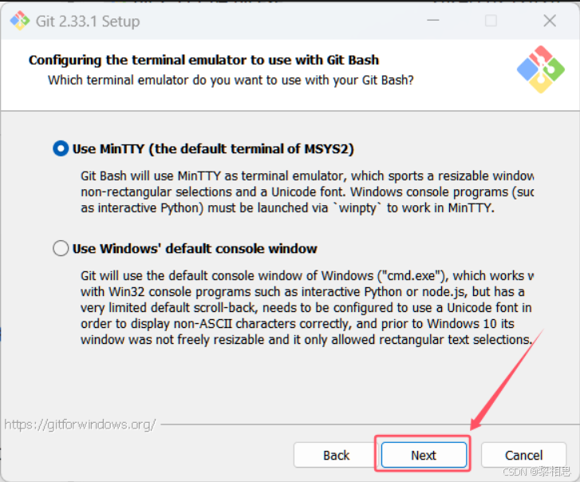Viewport: 580px width, 482px height.
Task: Click the Git icon in title bar
Action: pyautogui.click(x=20, y=21)
